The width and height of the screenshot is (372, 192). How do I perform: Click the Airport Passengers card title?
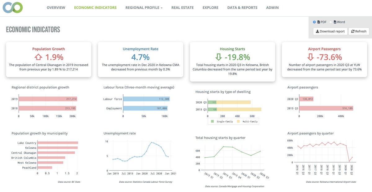click(x=324, y=49)
